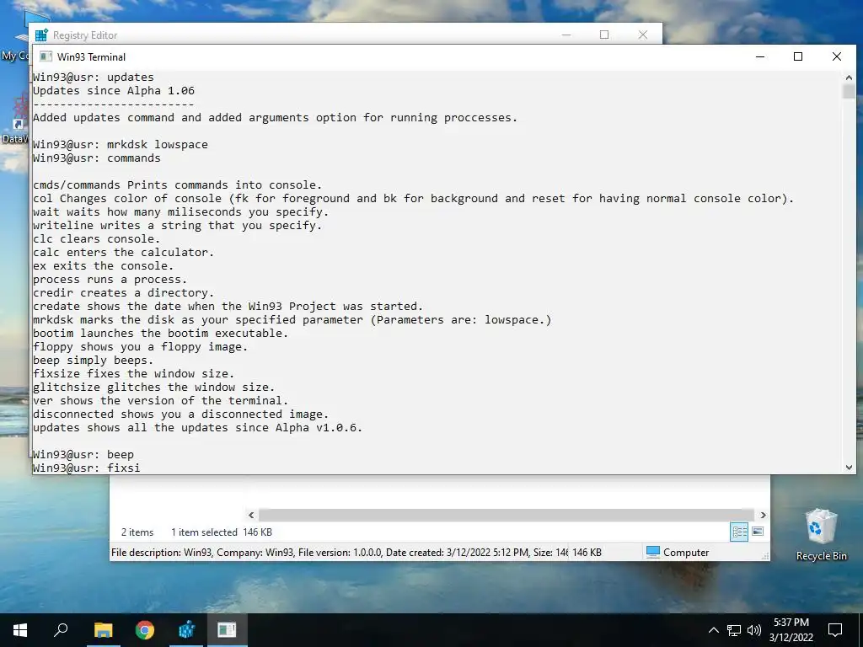Image resolution: width=863 pixels, height=647 pixels.
Task: Click 'mrkdsk marks the disk' line
Action: click(x=292, y=319)
